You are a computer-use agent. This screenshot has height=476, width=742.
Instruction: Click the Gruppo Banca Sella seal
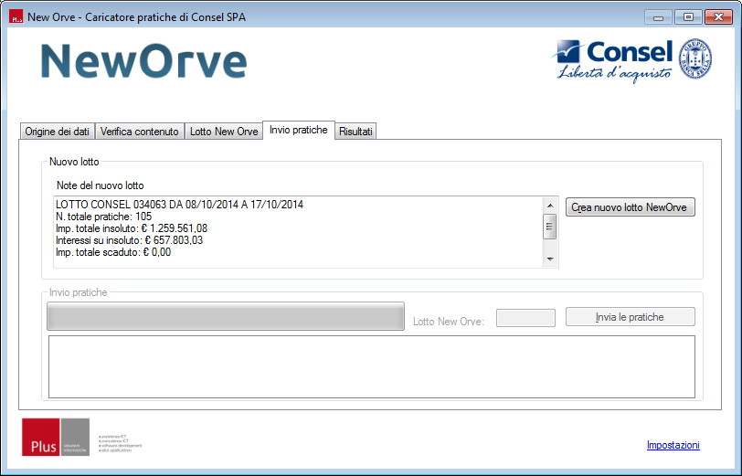pyautogui.click(x=695, y=58)
